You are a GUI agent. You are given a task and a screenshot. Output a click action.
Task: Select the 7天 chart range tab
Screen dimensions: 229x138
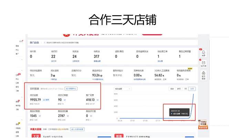point(186,89)
